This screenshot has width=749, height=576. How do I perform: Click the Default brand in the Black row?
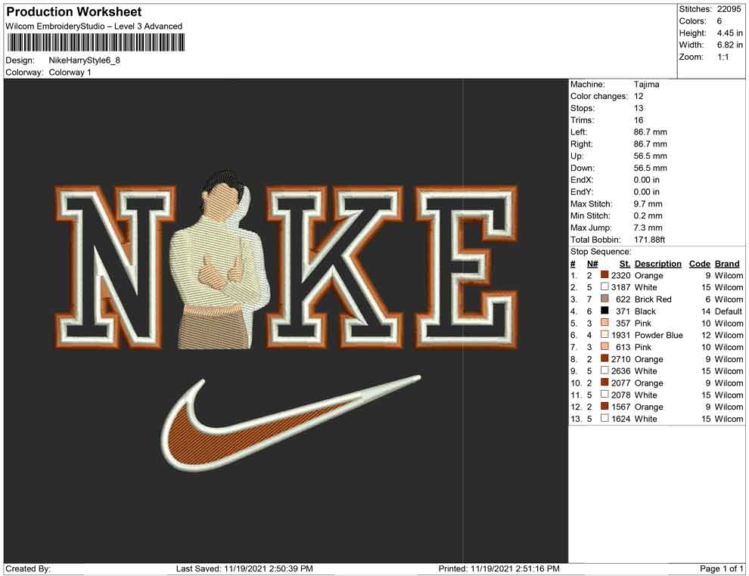point(728,311)
